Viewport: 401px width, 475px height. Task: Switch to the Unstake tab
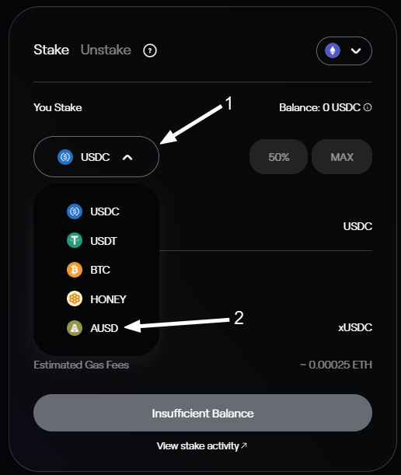106,50
